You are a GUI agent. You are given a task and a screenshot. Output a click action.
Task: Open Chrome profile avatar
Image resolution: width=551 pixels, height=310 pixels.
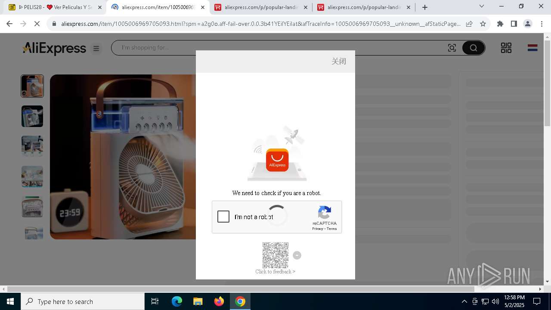point(528,24)
